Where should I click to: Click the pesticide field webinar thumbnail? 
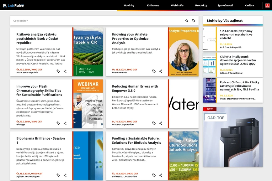pyautogui.click(x=88, y=52)
